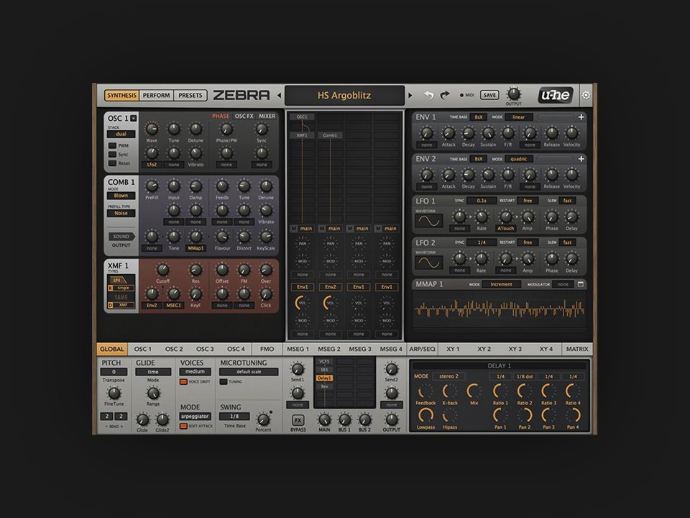Click the Lfo2 mod source in OSC 1
This screenshot has height=518, width=690.
pos(152,165)
